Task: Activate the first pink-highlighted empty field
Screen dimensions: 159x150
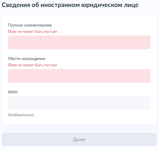Action: coord(79,42)
